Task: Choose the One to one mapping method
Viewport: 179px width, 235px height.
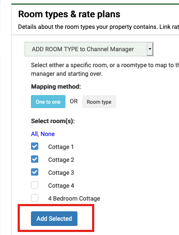Action: 48,102
